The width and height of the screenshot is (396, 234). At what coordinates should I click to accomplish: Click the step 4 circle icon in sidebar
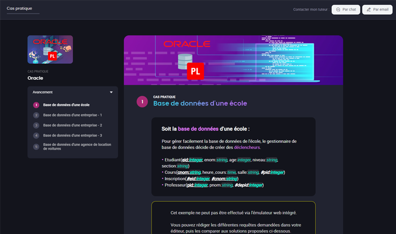36,135
